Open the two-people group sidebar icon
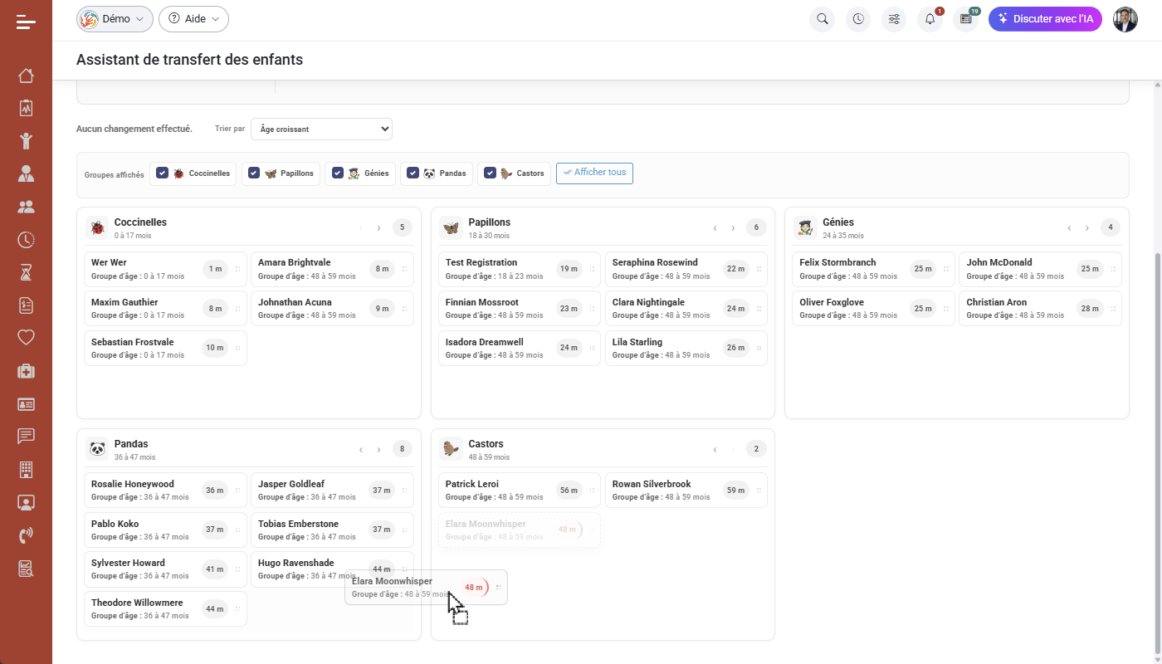Viewport: 1162px width, 664px height. pos(26,207)
